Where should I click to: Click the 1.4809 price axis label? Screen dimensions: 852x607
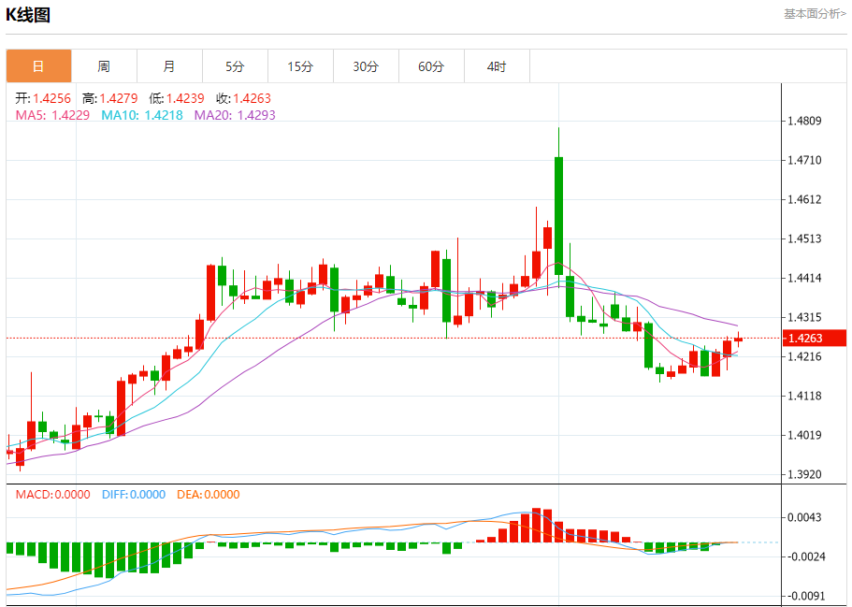click(x=804, y=121)
